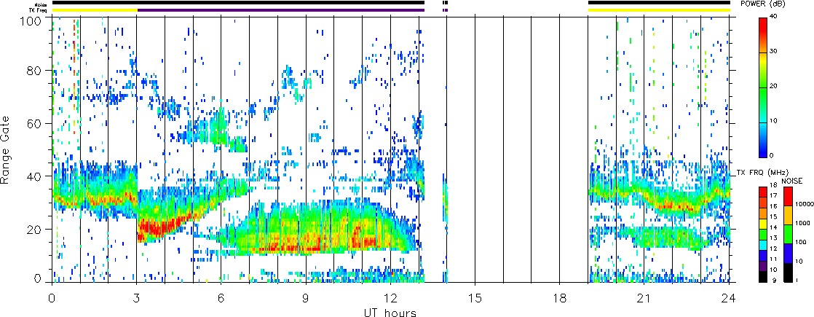Click yellow TX Freq bar above hours 19–24
814x317 pixels.
[x=659, y=10]
